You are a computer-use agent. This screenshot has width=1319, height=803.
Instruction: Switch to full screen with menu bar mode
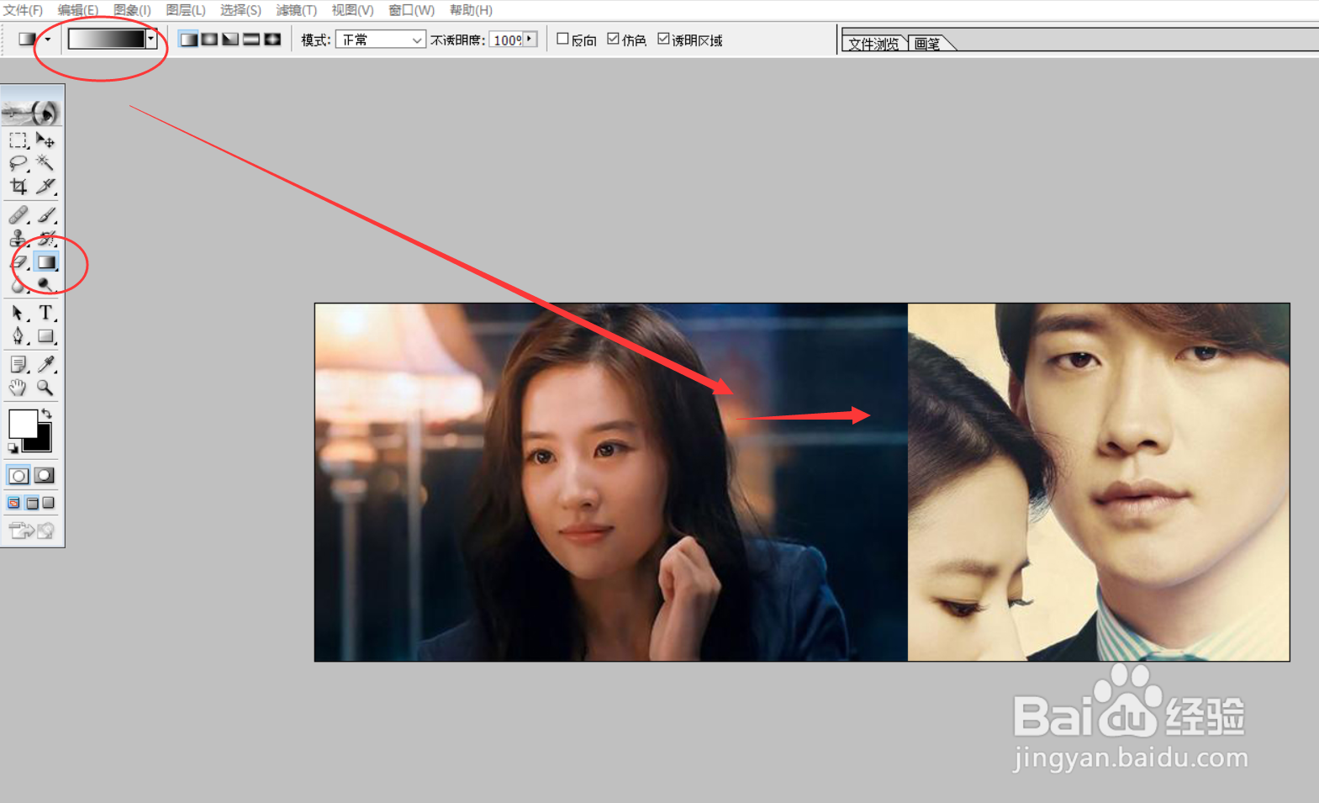click(x=32, y=503)
